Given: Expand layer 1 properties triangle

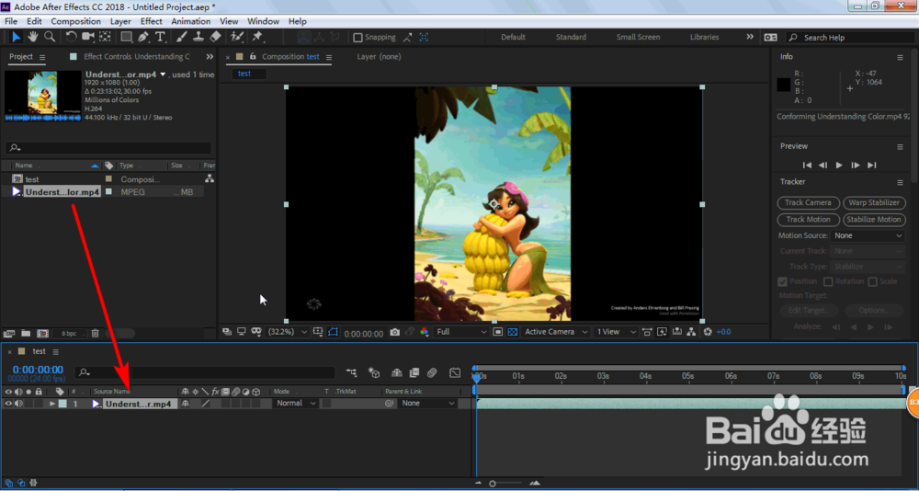Looking at the screenshot, I should pos(52,404).
